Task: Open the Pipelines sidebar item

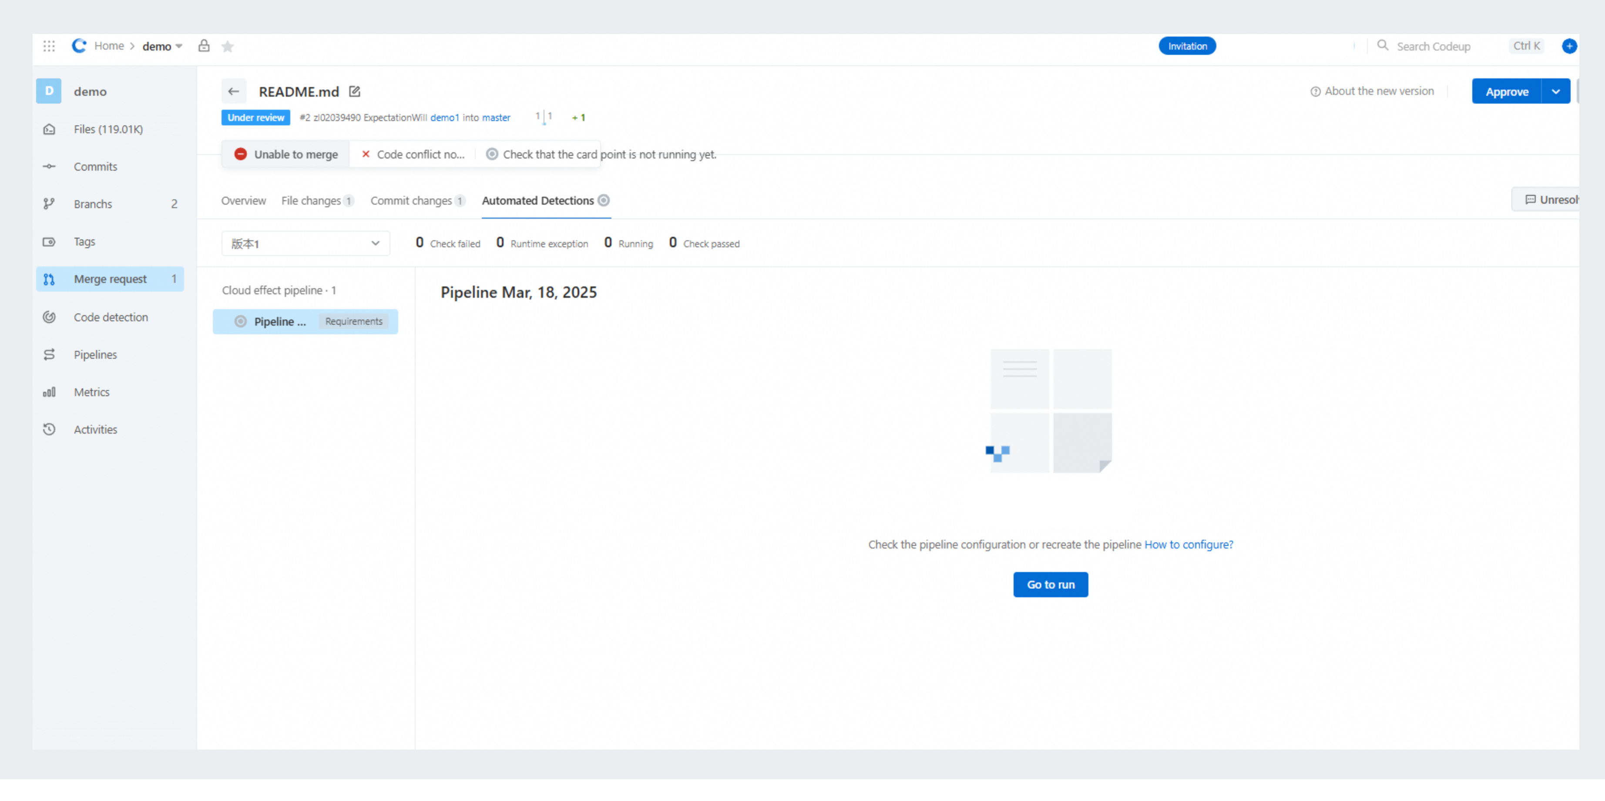Action: [x=95, y=355]
